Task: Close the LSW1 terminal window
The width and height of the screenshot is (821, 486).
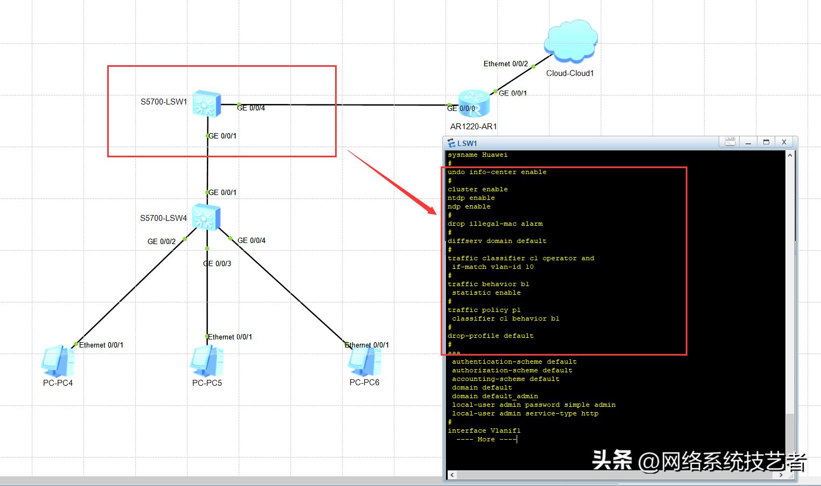Action: 784,142
